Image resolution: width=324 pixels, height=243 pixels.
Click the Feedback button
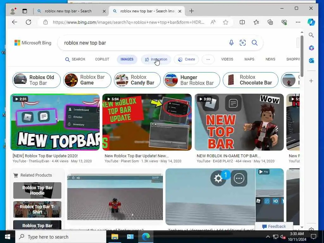click(x=274, y=227)
